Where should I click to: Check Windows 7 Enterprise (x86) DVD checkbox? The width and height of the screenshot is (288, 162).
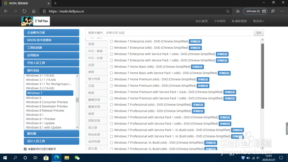111,48
